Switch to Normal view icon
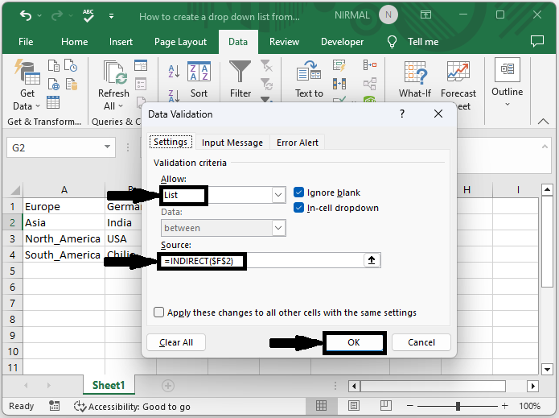 (x=321, y=405)
